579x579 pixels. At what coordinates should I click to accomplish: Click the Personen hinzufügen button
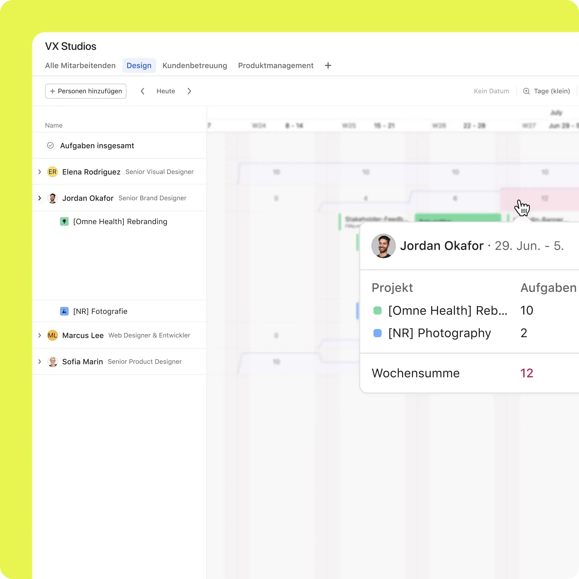(86, 91)
